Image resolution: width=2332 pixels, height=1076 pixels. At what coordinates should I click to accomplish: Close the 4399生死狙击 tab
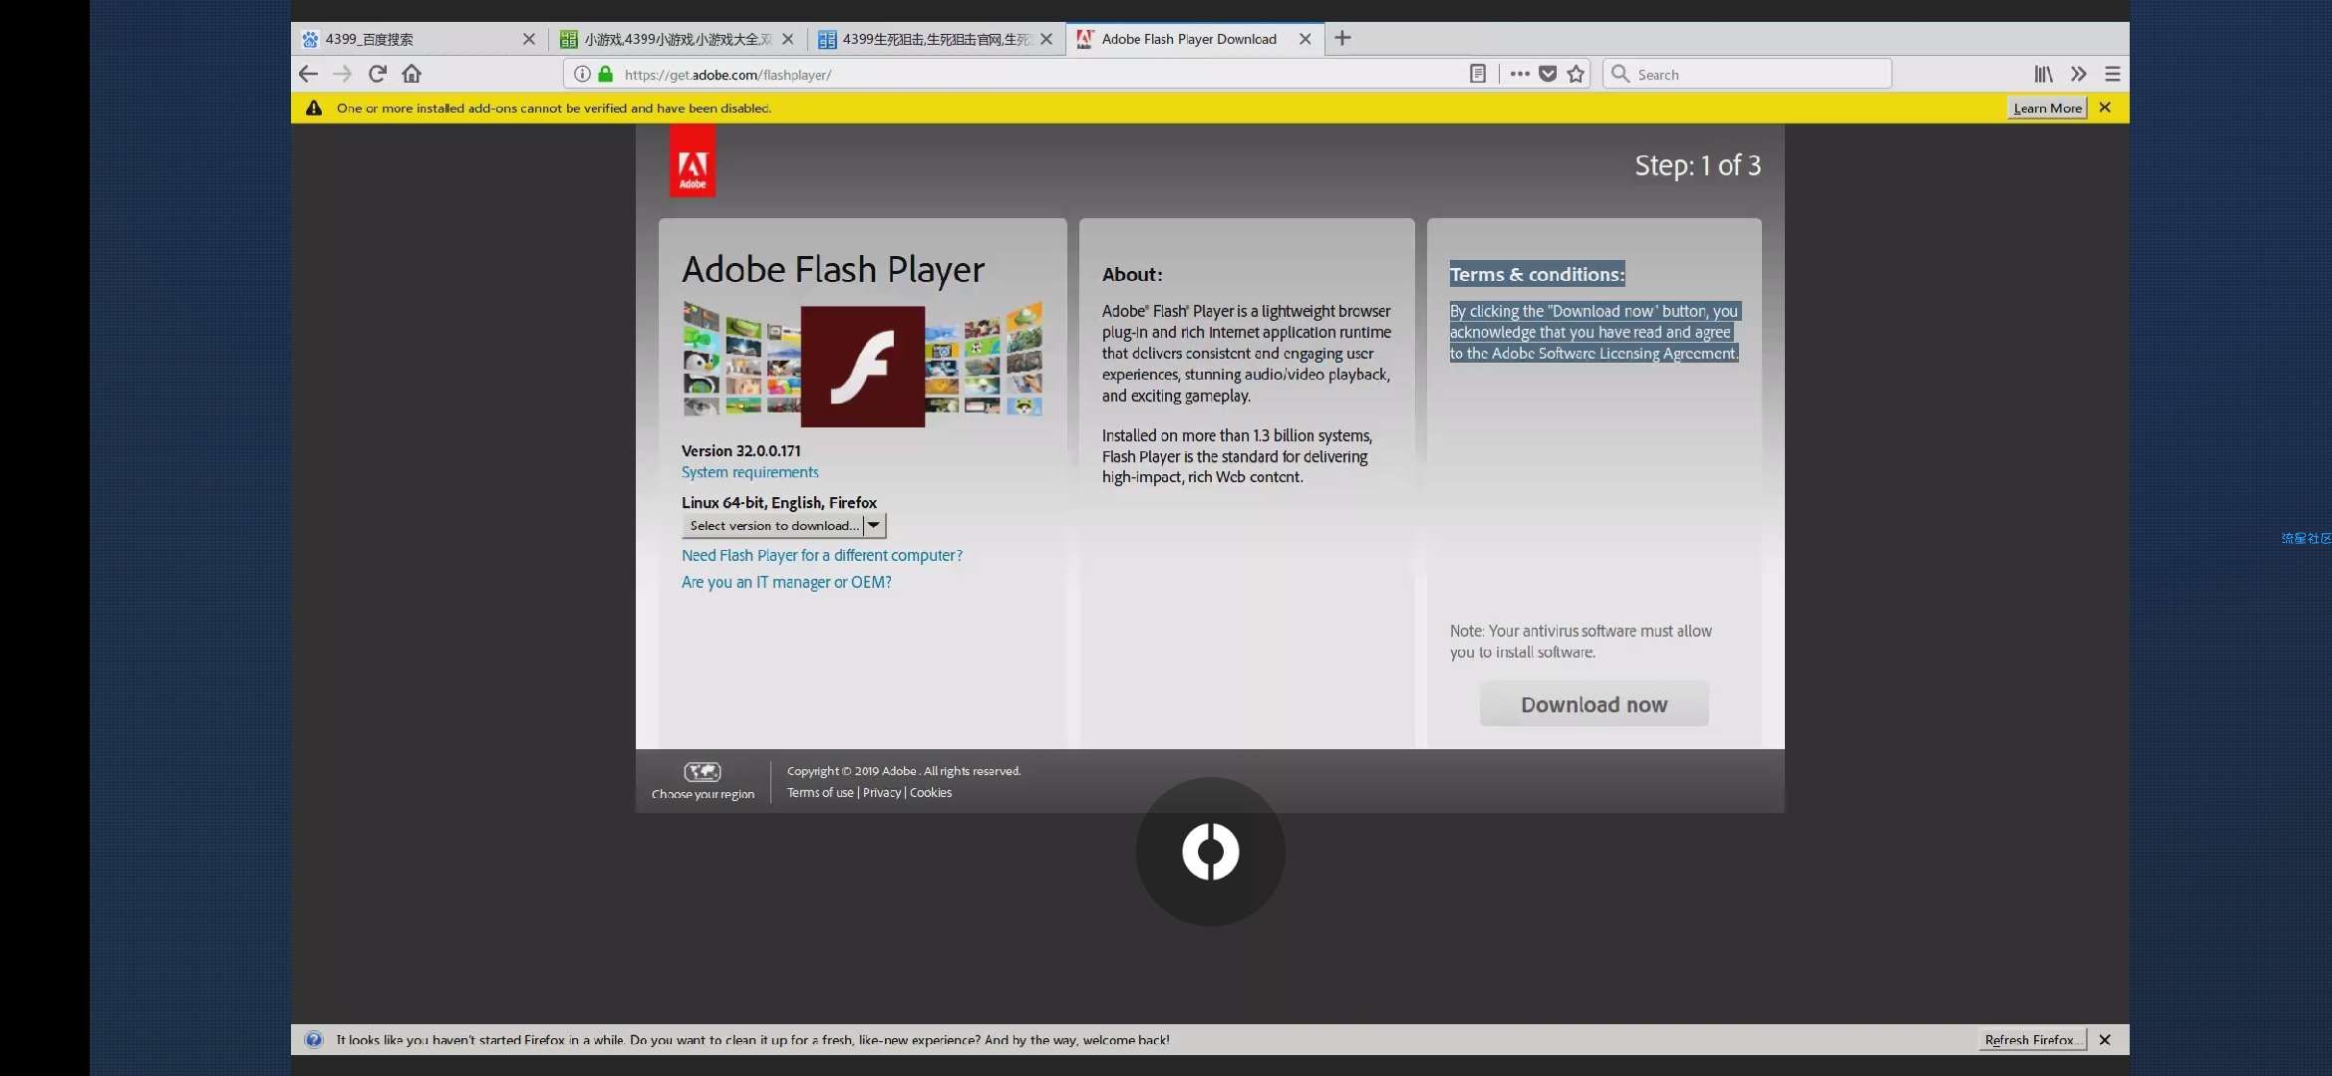click(x=1046, y=39)
